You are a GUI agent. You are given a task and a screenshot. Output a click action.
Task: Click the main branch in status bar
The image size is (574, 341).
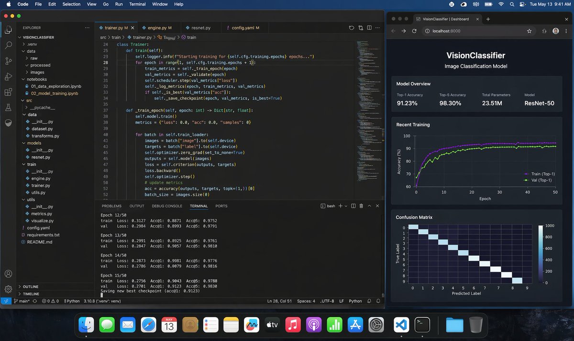pyautogui.click(x=22, y=301)
